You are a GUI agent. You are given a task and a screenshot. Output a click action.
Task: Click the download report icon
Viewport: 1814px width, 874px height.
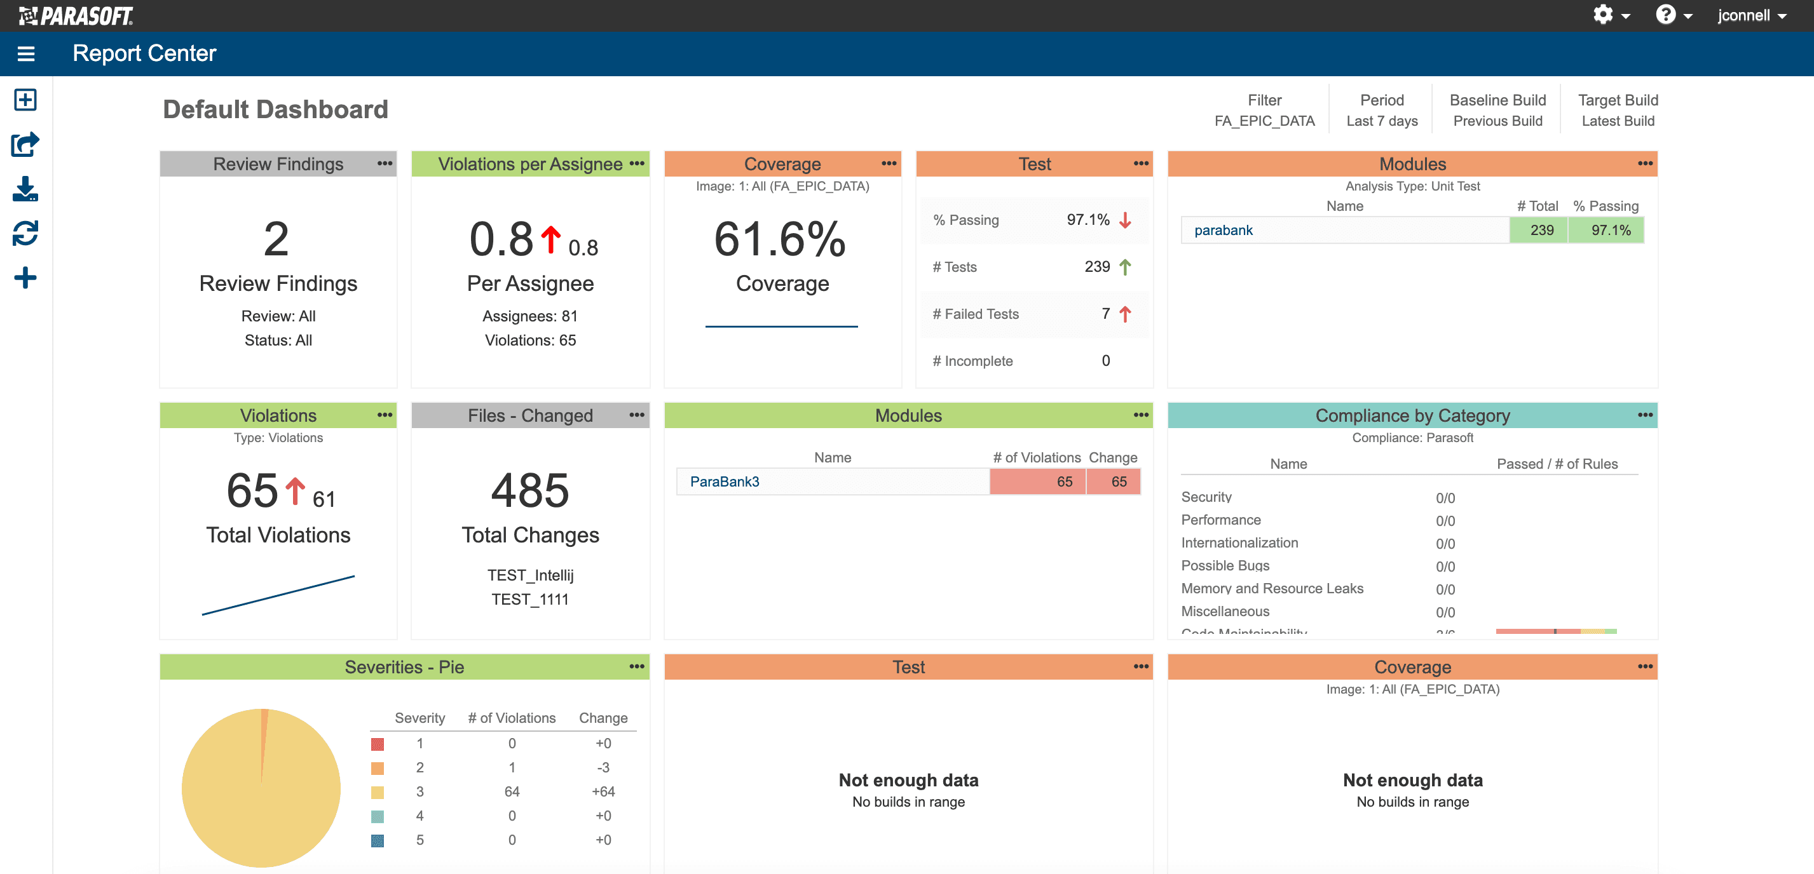pyautogui.click(x=25, y=189)
